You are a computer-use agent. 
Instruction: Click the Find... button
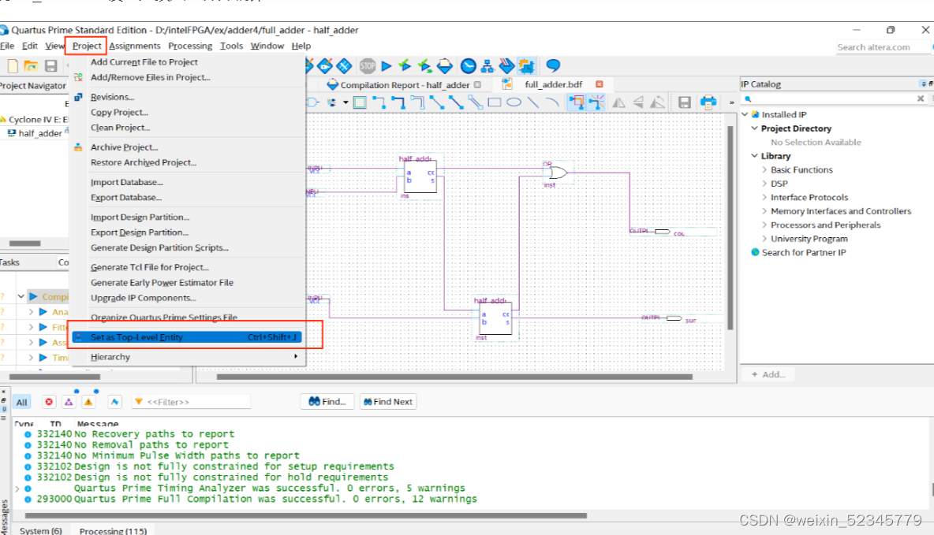click(x=327, y=402)
